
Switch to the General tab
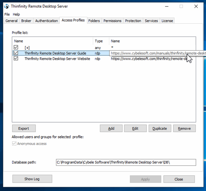(12, 21)
